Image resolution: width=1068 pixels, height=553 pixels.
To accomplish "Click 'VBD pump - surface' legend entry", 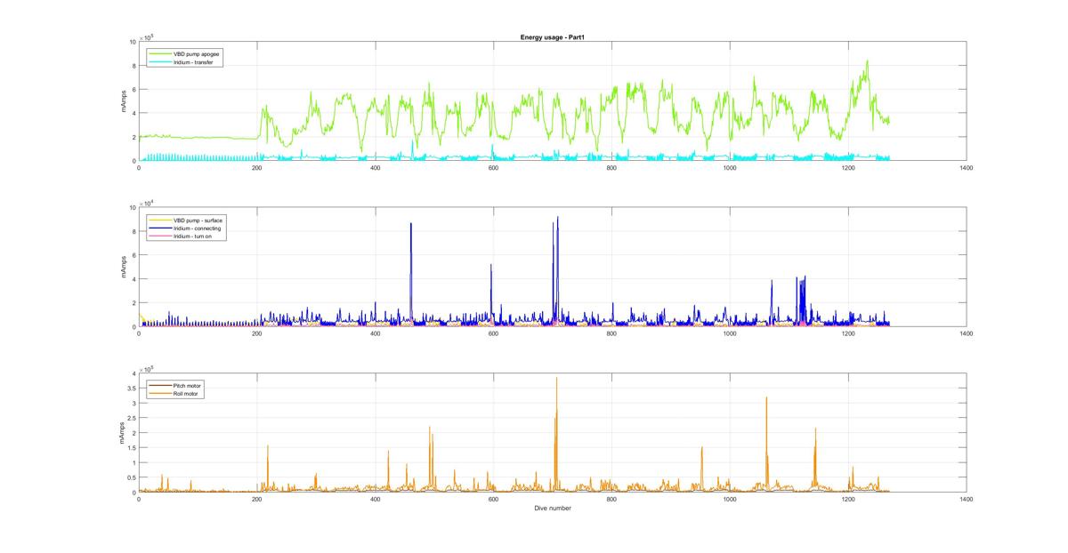I will pos(185,220).
